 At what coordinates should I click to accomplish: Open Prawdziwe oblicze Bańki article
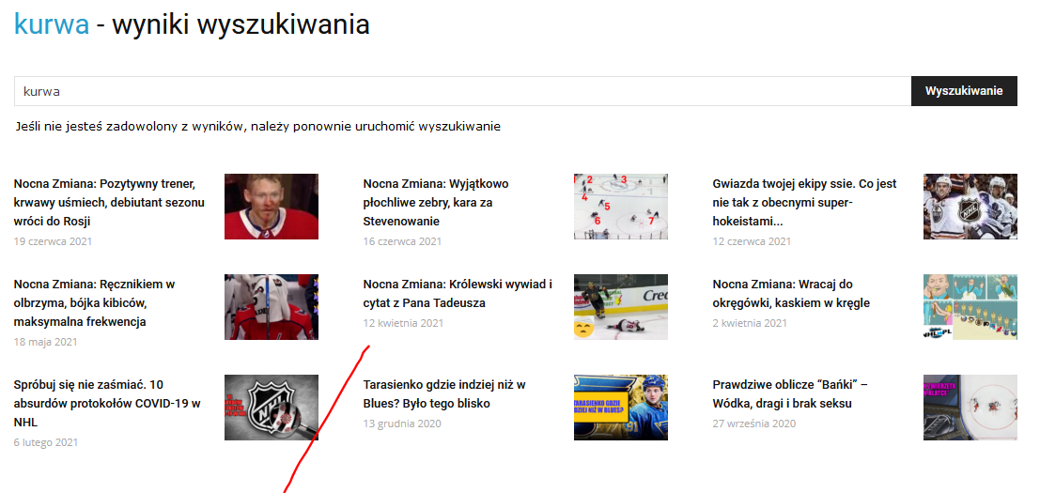click(791, 393)
